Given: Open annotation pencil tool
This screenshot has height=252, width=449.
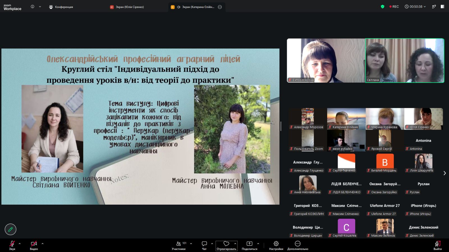Looking at the screenshot, I should click(10, 229).
